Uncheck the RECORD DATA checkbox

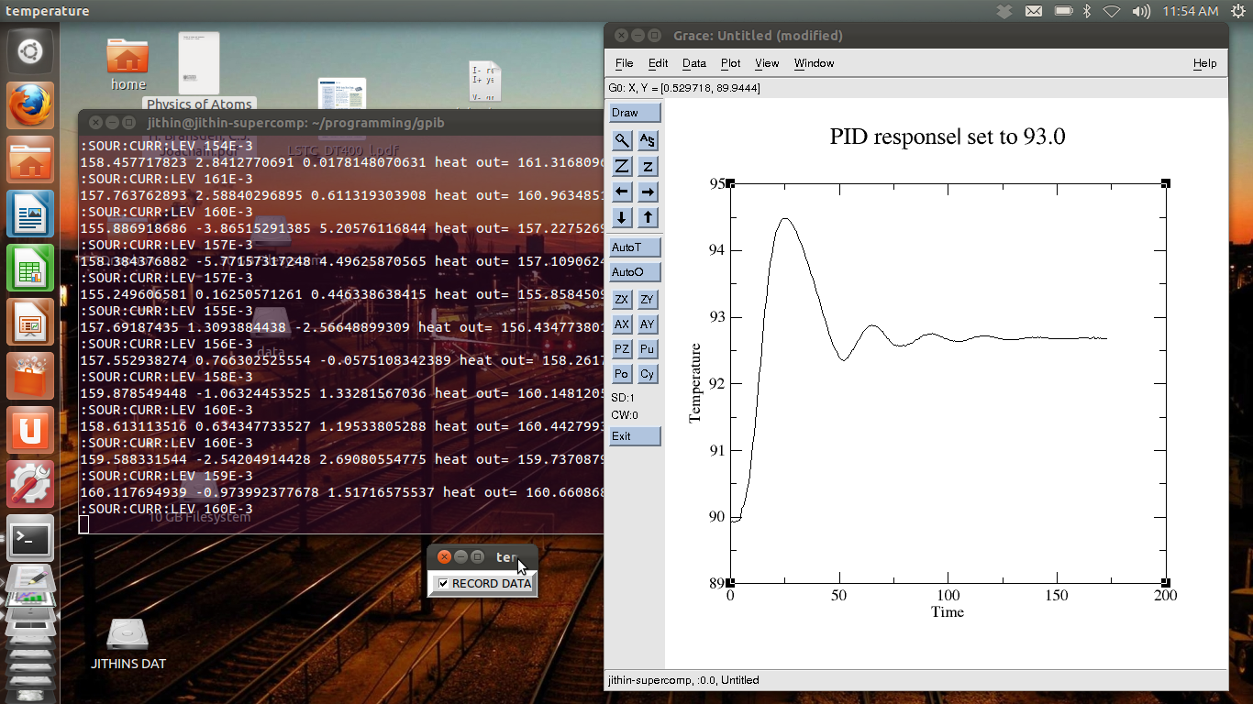(443, 583)
